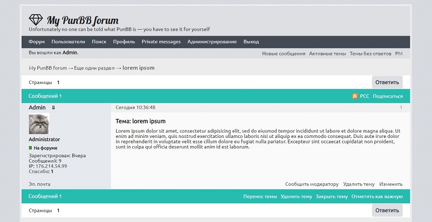Open the My PunBB forum title link

(83, 20)
